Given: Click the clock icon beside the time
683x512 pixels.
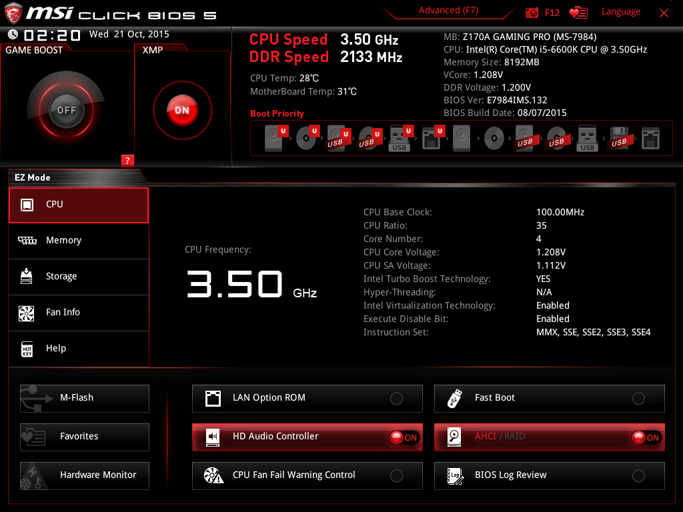Looking at the screenshot, I should click(x=13, y=35).
